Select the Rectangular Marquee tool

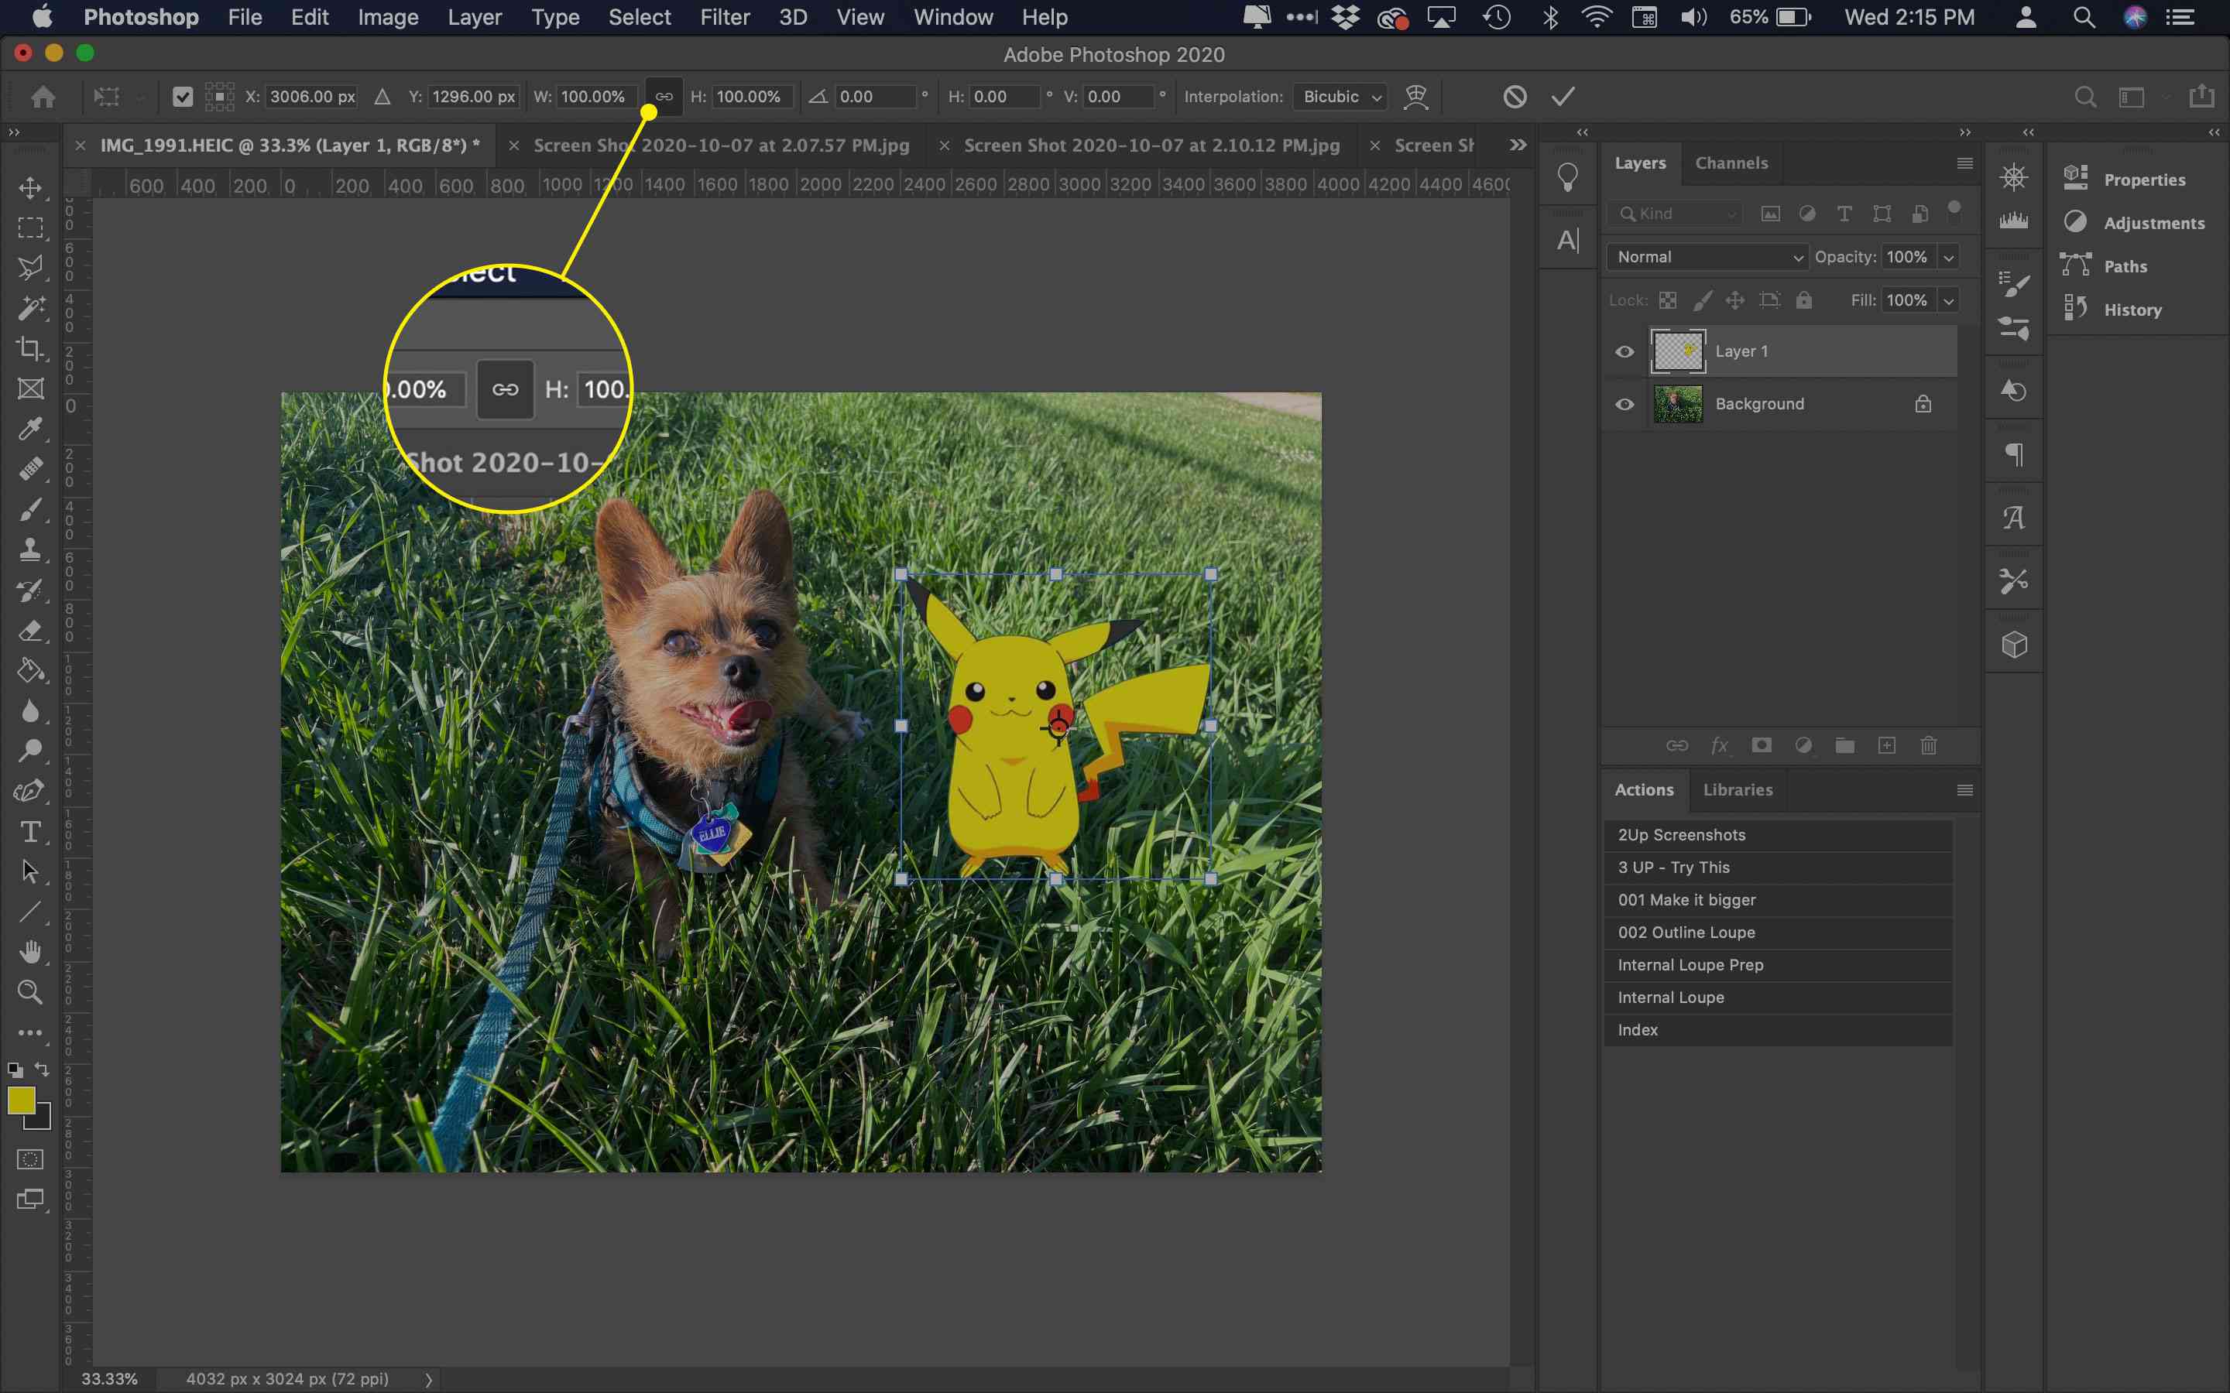click(30, 228)
